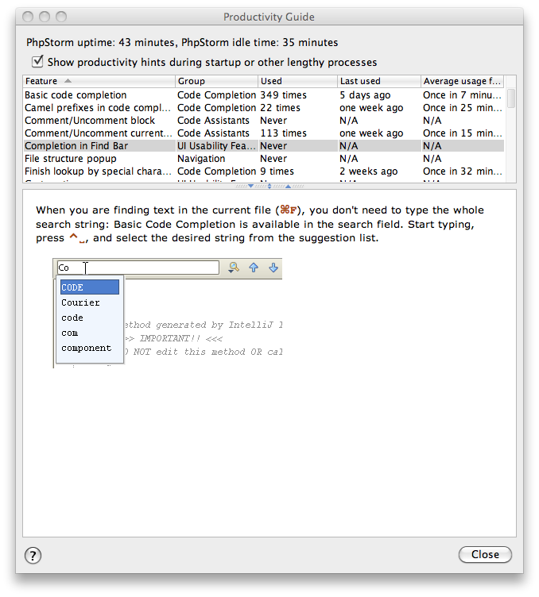This screenshot has height=597, width=539.
Task: Click the magnifier search history icon
Action: coord(233,268)
